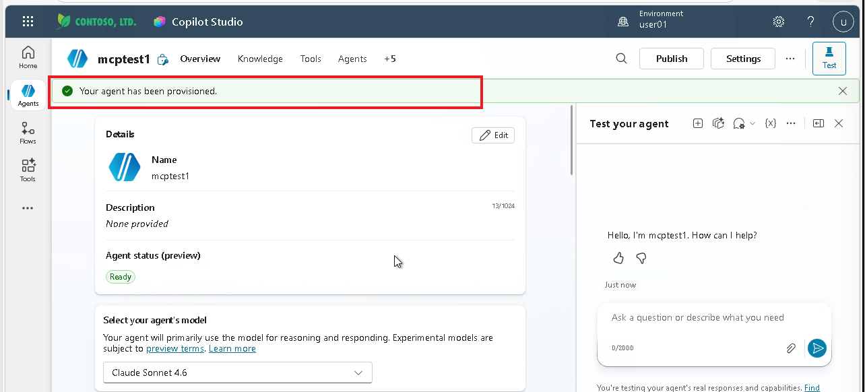Screen dimensions: 865x392
Task: Click the agent status icon beside mcptest1 title
Action: 162,59
